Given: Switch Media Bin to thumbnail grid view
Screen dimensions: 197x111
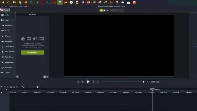Looking at the screenshot, I should coord(45,77).
